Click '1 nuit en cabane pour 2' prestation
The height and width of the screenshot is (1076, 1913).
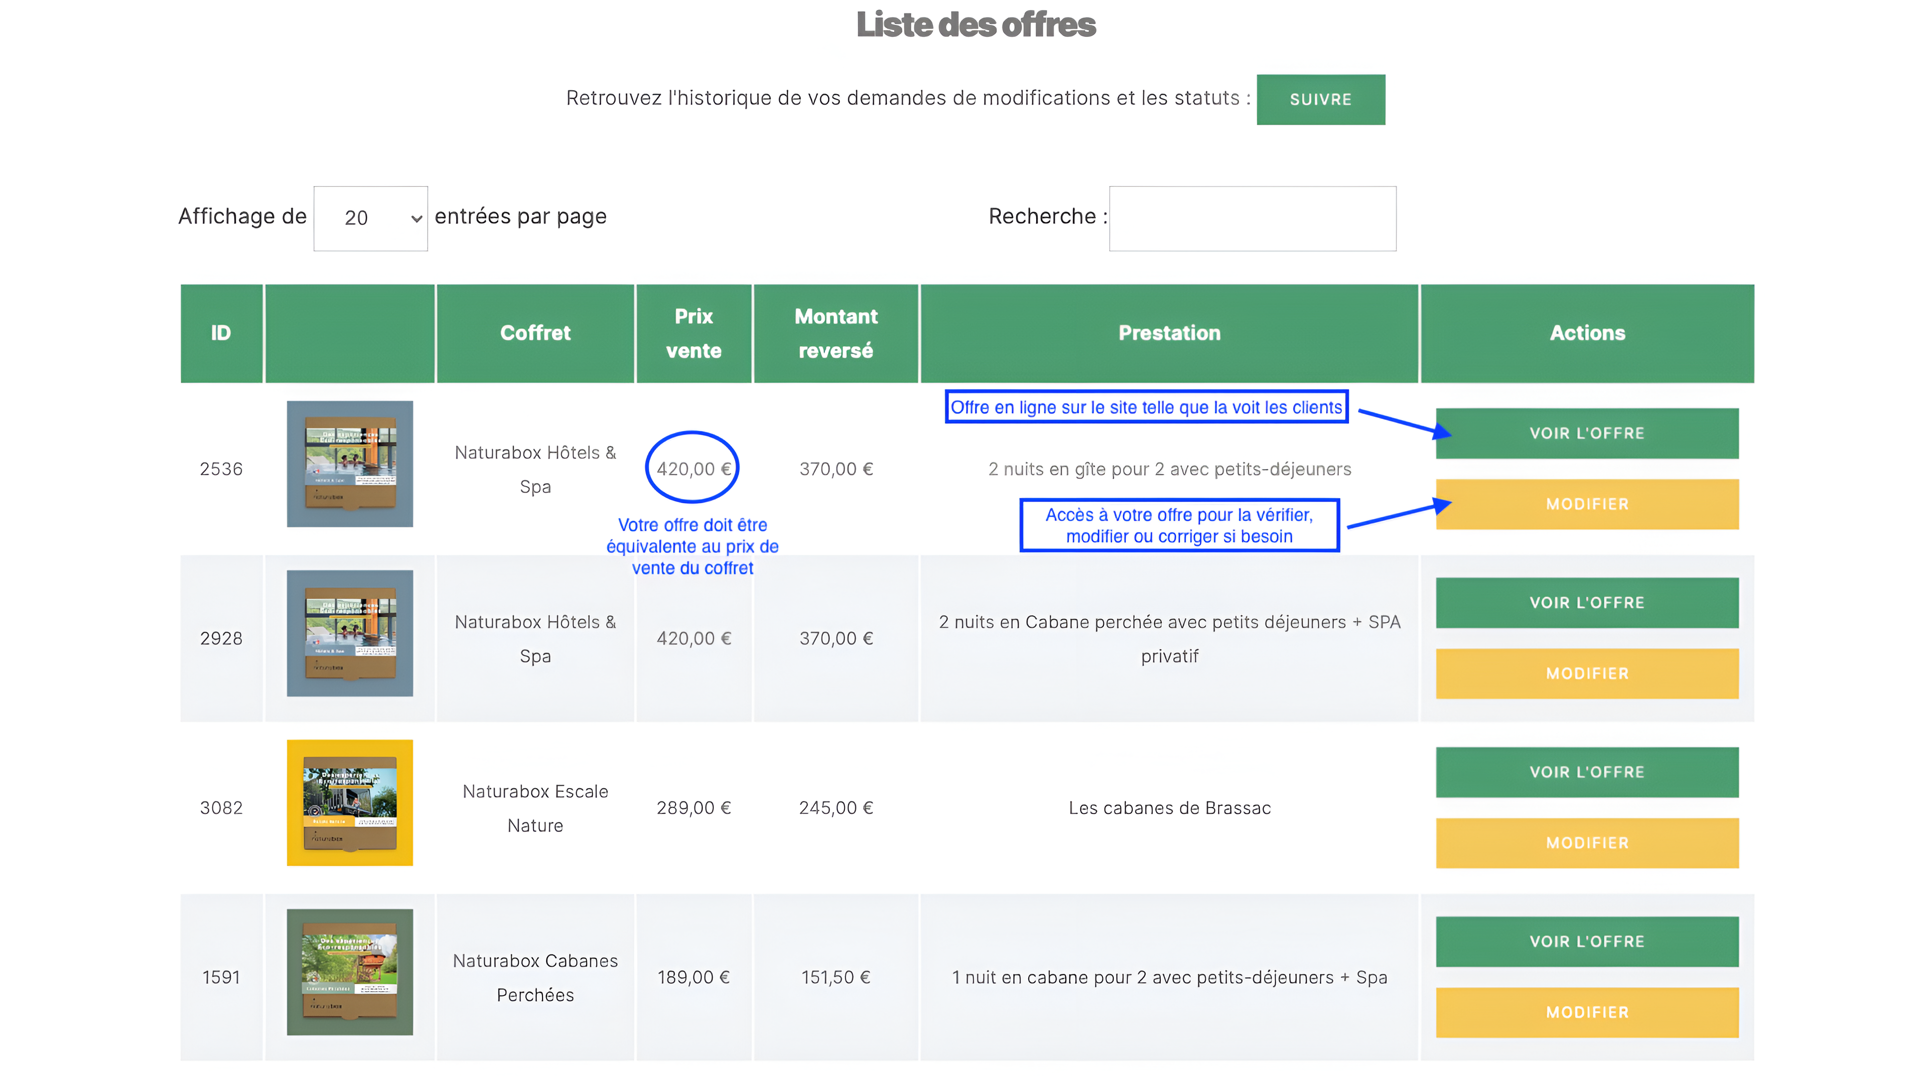click(x=1170, y=977)
